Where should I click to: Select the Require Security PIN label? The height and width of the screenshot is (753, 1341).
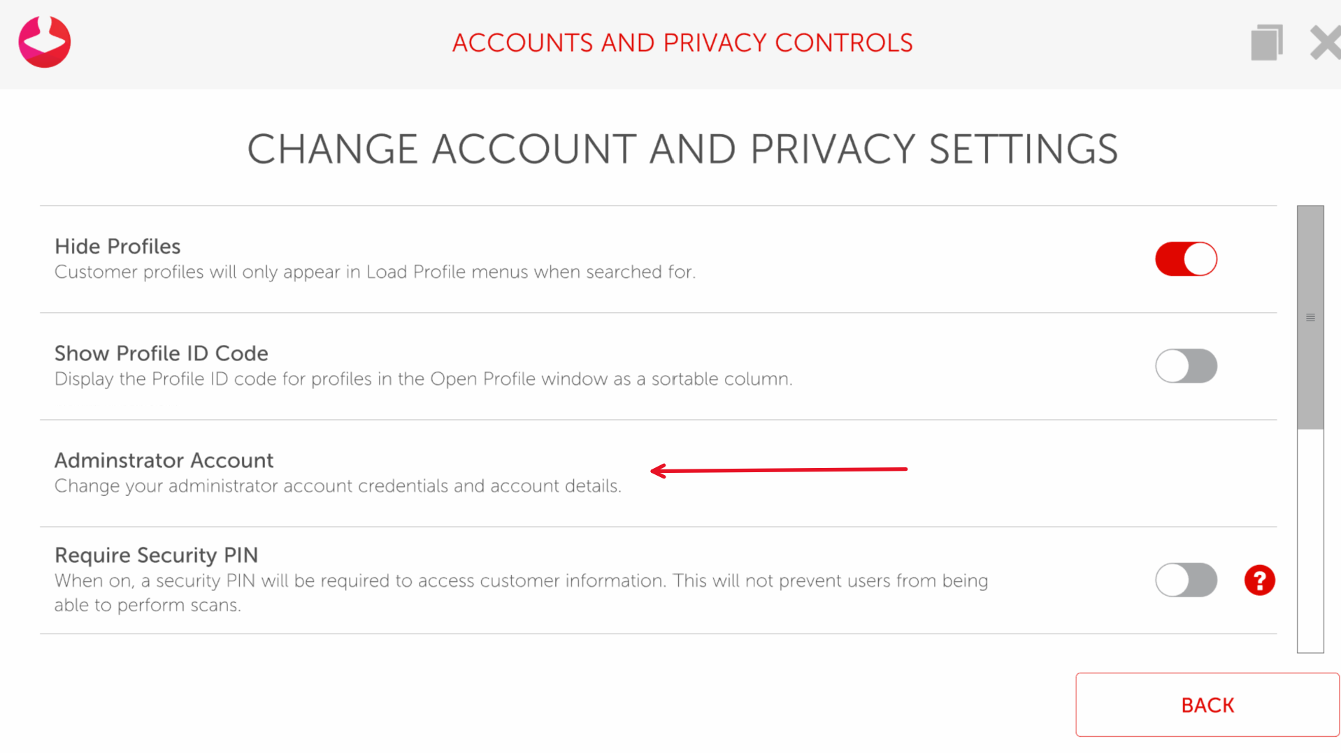click(x=157, y=555)
